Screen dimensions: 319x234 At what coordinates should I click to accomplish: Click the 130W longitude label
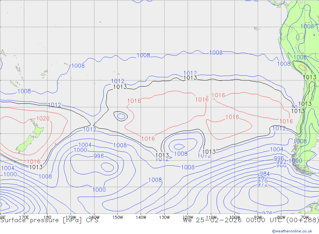(x=164, y=217)
